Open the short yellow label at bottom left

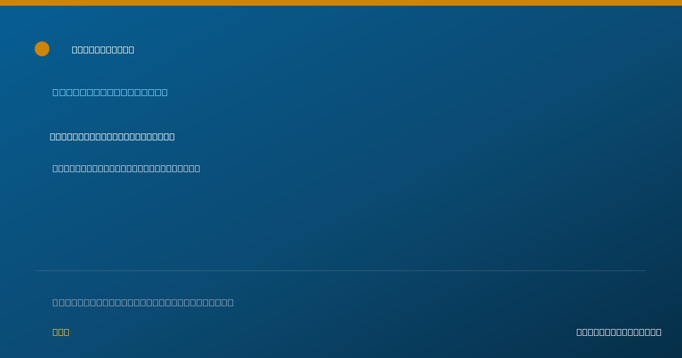(x=61, y=332)
